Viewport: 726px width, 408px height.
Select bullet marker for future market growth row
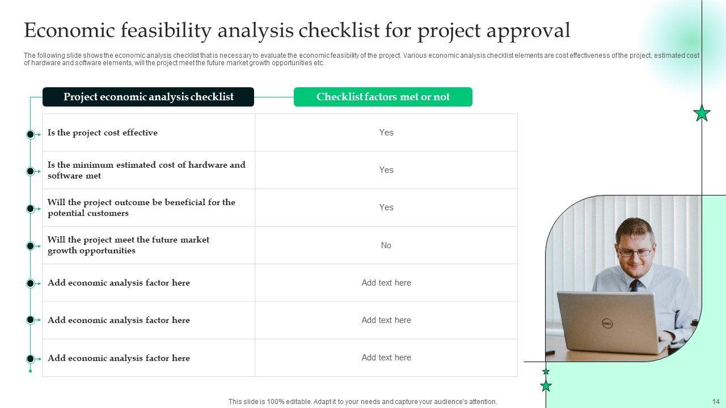pyautogui.click(x=31, y=246)
